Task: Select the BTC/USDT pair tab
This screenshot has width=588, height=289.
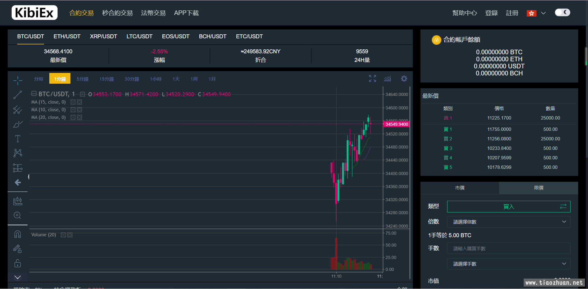Action: (31, 36)
